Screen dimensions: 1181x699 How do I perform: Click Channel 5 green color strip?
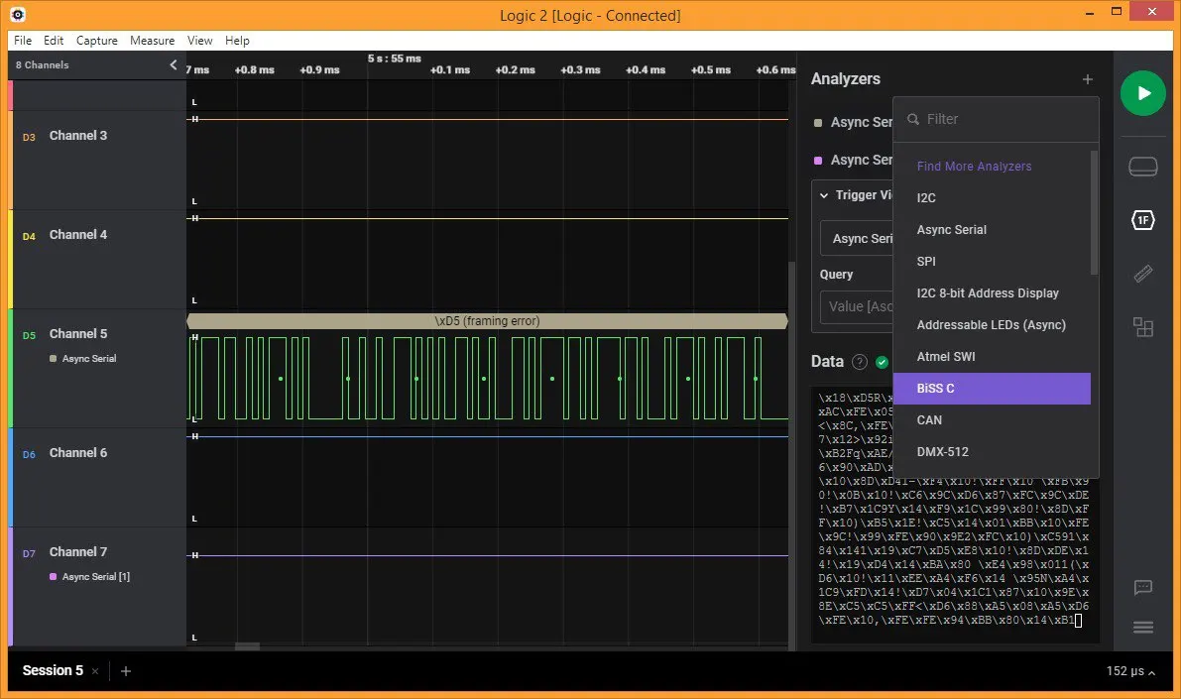pos(11,368)
